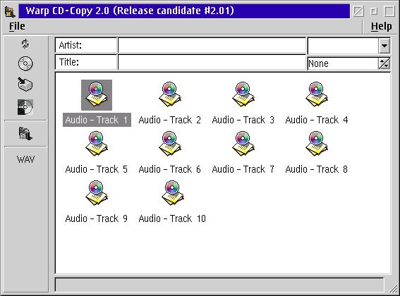Click into the Title input field

[x=212, y=63]
